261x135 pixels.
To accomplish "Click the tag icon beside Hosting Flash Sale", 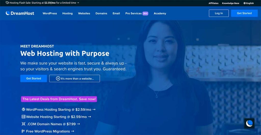I will [7, 3].
